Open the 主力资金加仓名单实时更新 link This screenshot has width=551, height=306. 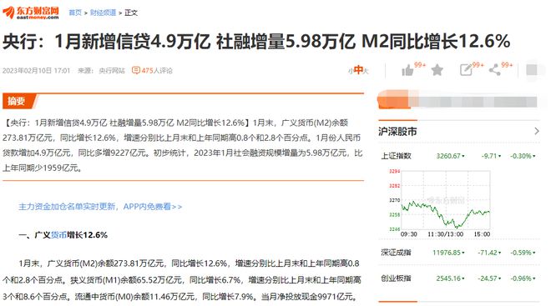pos(100,207)
